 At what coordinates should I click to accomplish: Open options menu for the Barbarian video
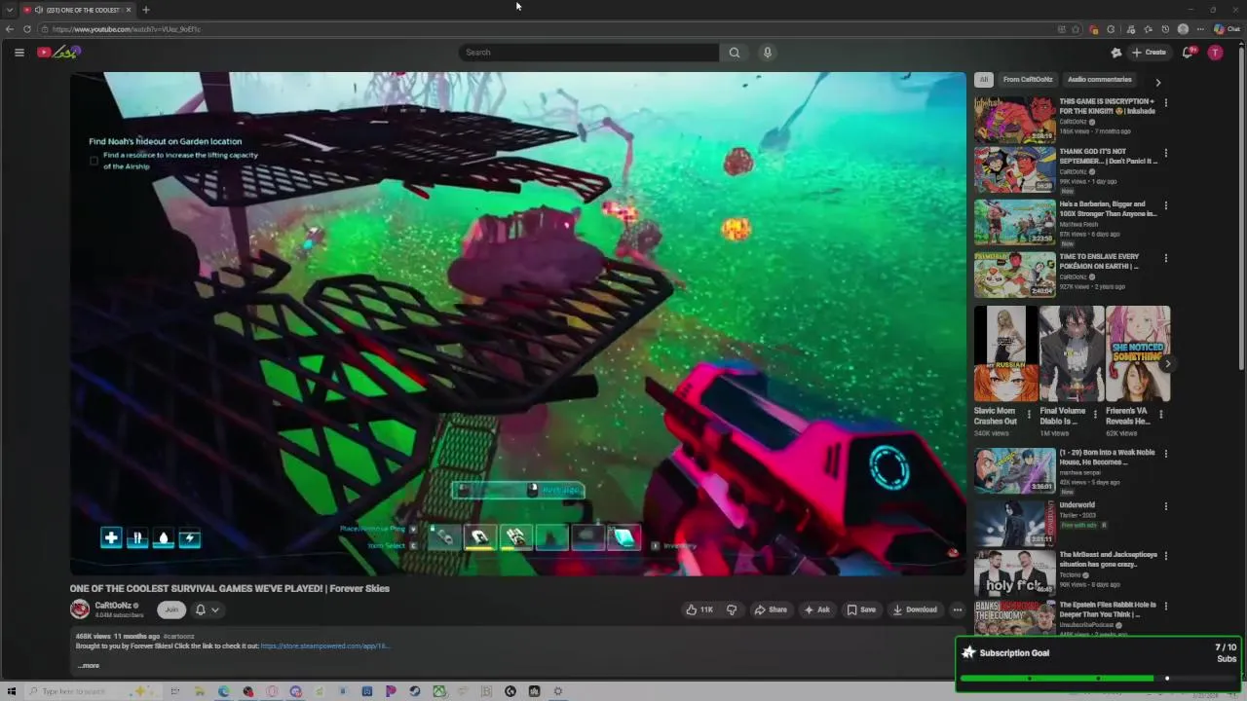click(x=1166, y=205)
